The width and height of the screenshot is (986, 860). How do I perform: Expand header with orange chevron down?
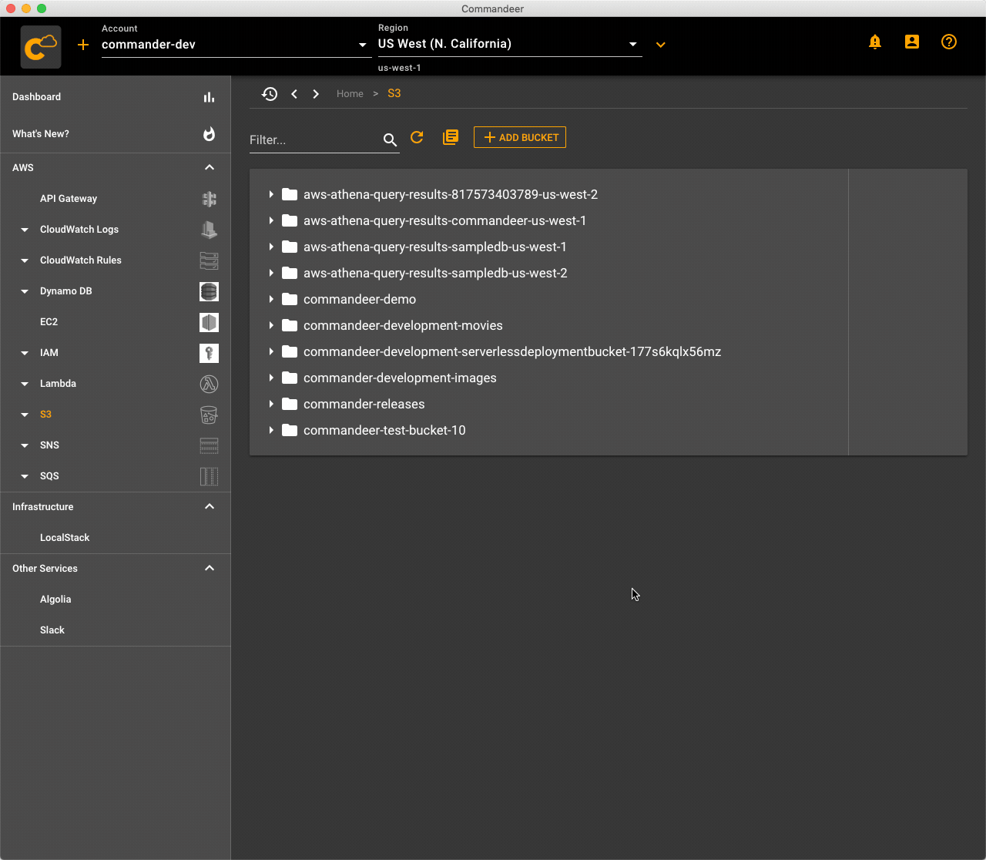coord(660,45)
